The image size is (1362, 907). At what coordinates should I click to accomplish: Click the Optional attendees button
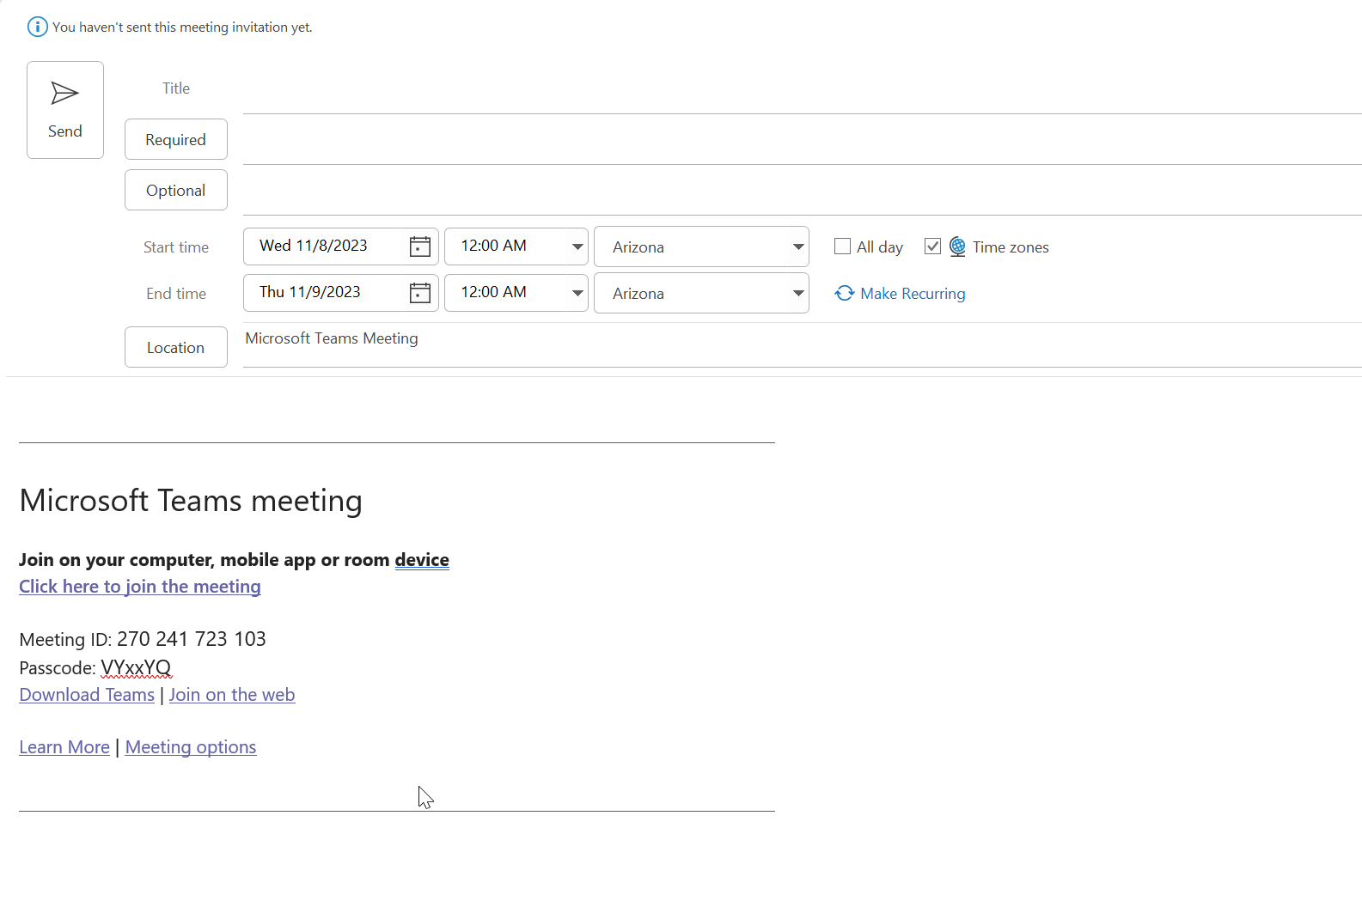click(175, 190)
